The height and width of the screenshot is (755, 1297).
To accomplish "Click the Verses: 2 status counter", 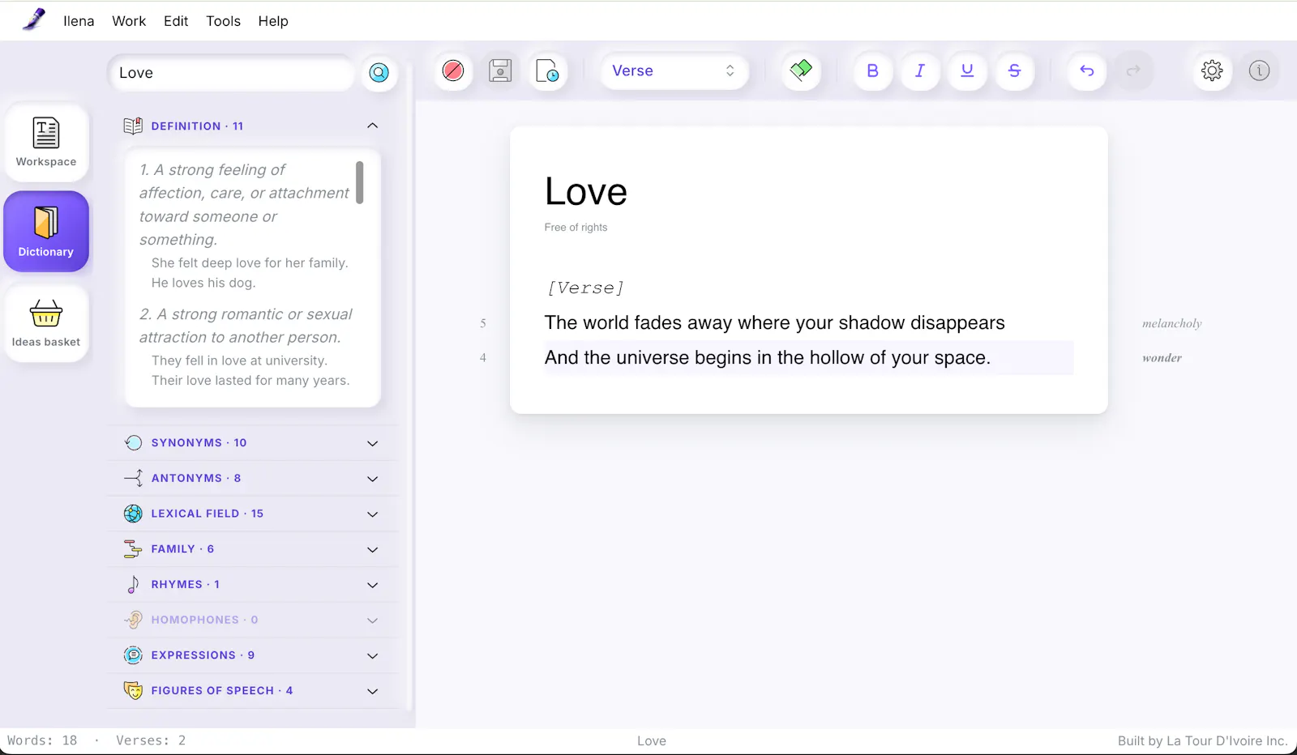I will point(151,740).
